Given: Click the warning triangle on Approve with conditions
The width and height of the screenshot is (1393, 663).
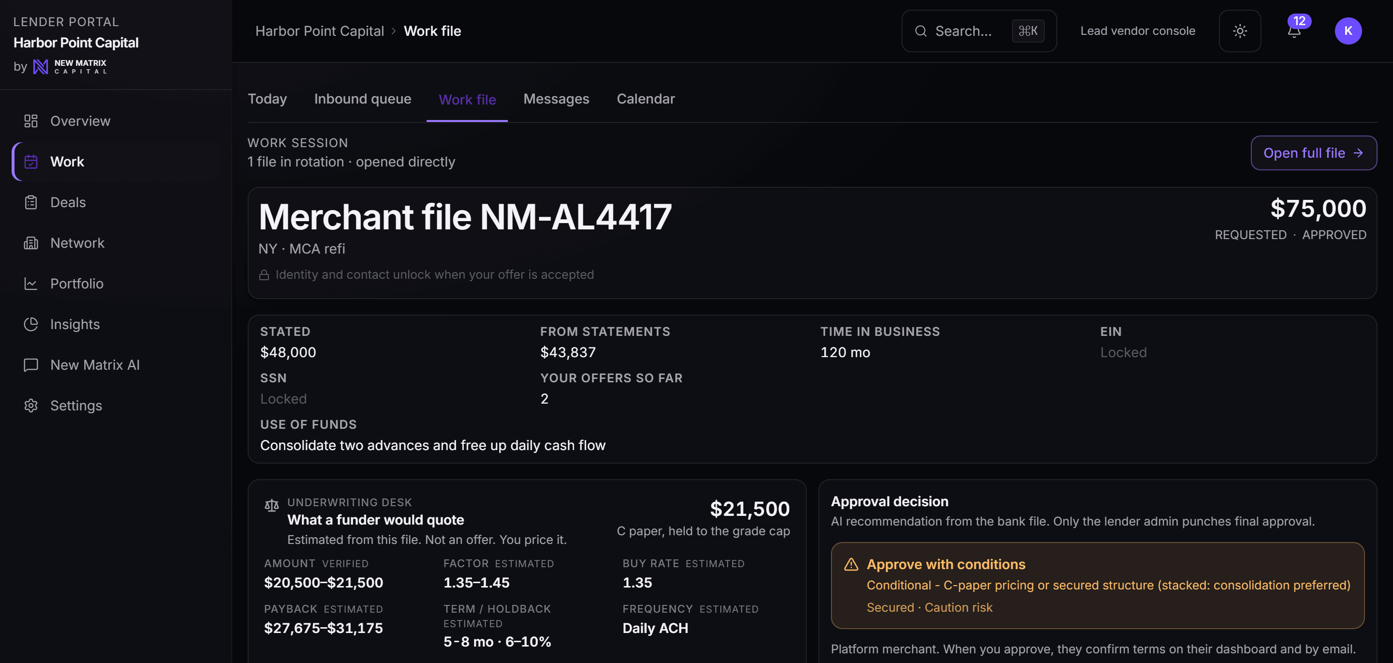Looking at the screenshot, I should pos(851,564).
